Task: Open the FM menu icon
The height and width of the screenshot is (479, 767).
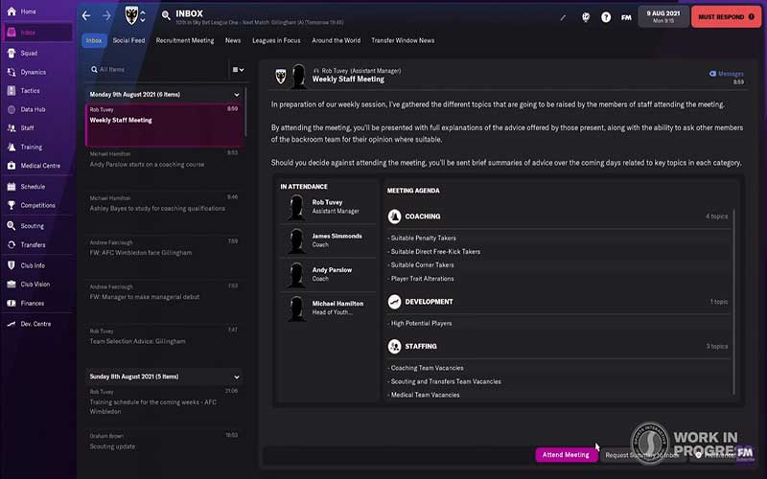Action: (x=626, y=16)
